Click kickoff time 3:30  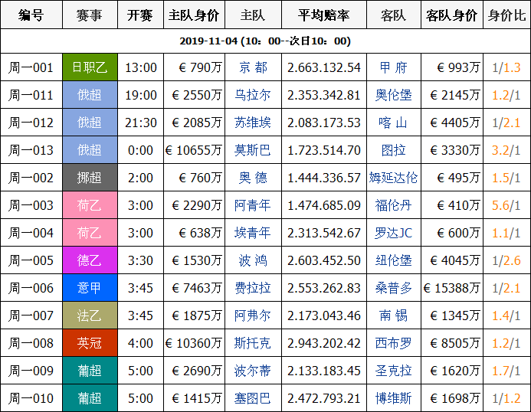coord(140,260)
